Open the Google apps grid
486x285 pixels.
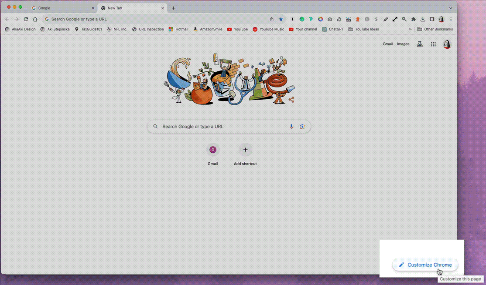coord(433,44)
